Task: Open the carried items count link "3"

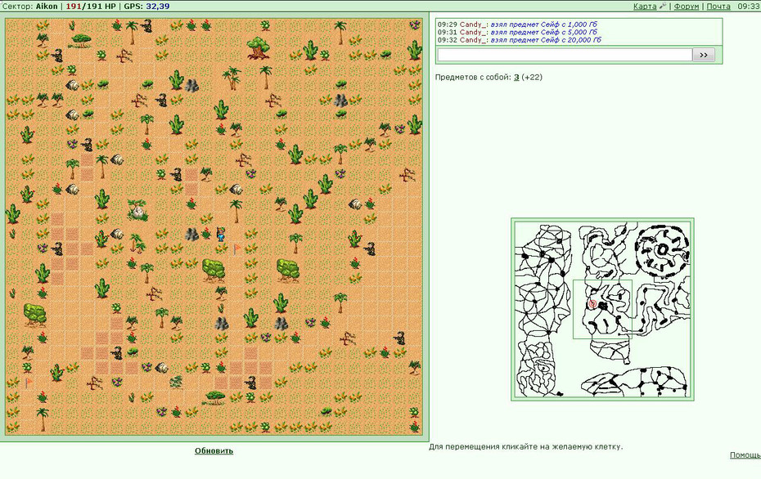Action: coord(516,77)
